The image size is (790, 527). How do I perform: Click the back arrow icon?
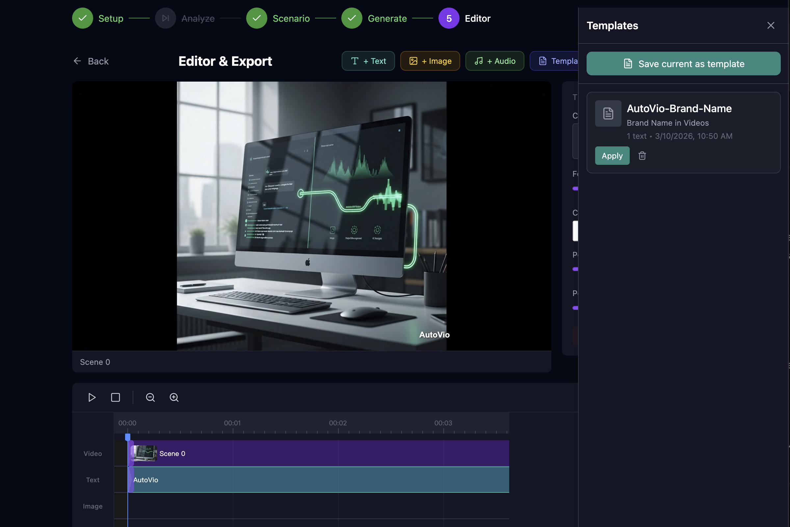[77, 61]
